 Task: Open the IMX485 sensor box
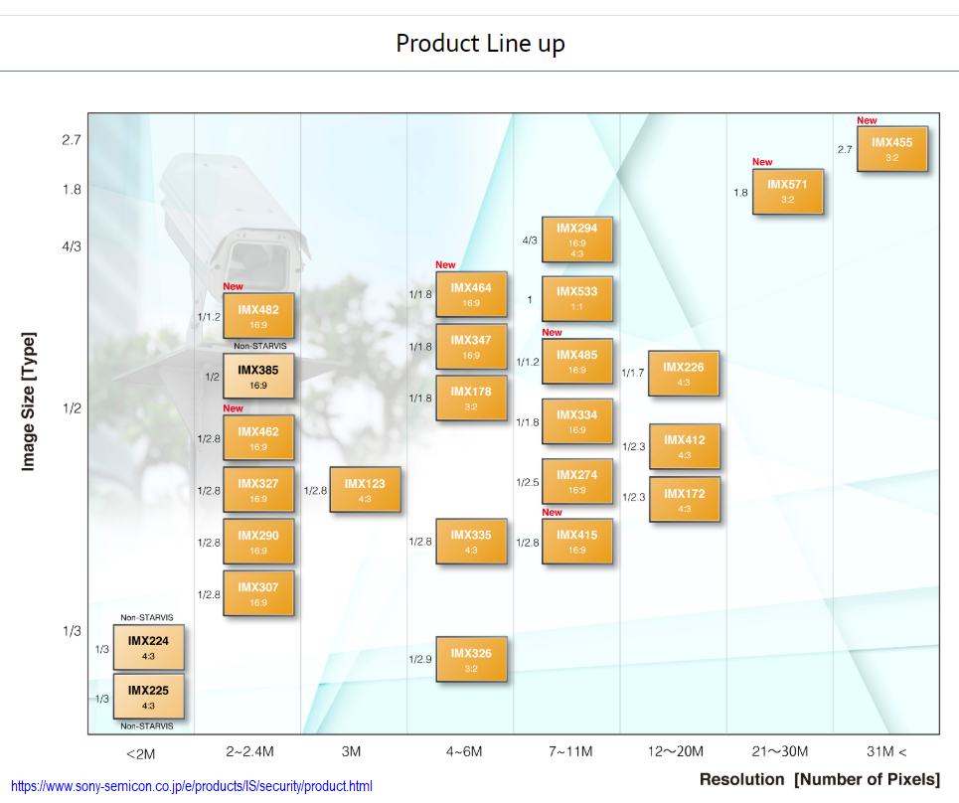576,361
